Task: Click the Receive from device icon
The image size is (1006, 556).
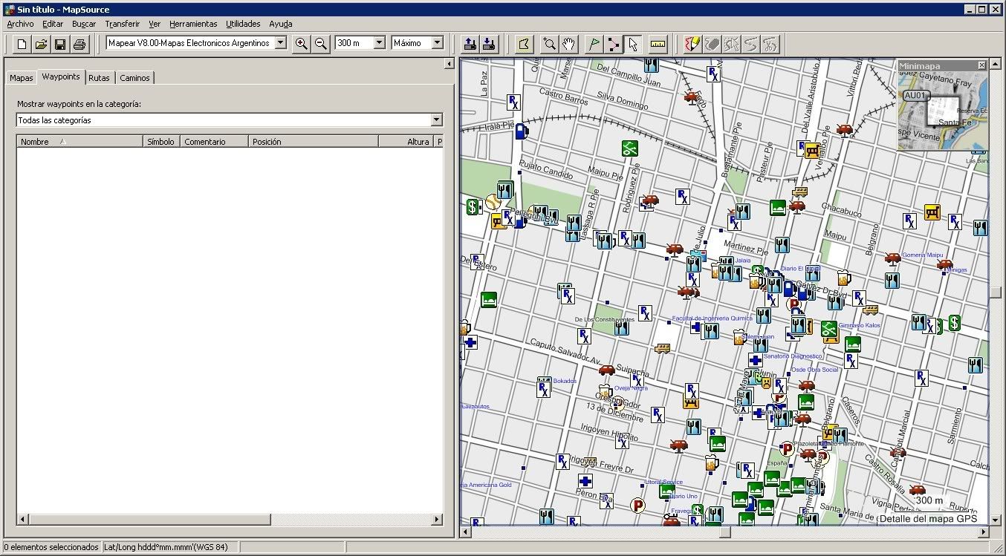Action: pos(489,44)
